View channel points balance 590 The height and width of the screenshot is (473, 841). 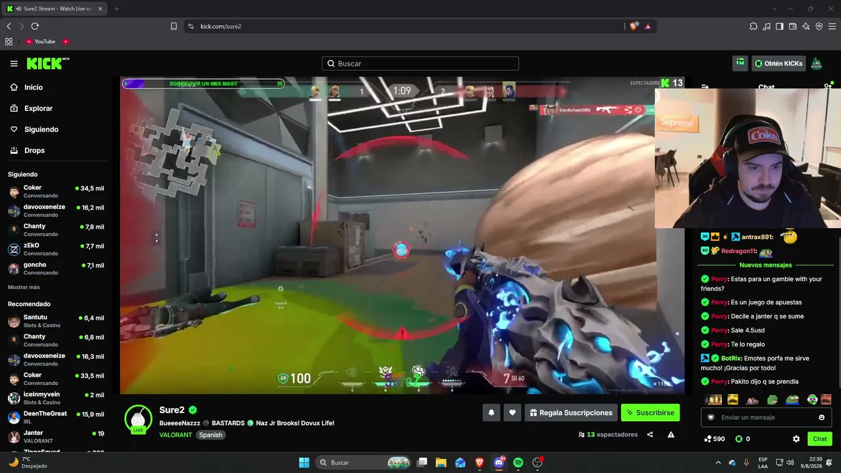click(714, 439)
